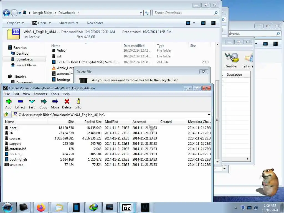Screen dimensions: 284x213
Task: Select the efi folder in 7-Zip list
Action: point(11,133)
